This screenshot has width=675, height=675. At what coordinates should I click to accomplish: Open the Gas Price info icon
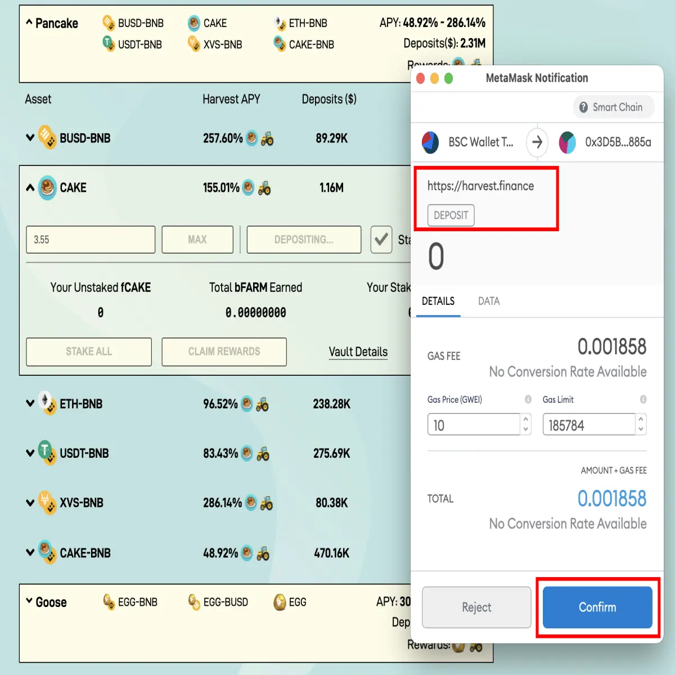528,399
